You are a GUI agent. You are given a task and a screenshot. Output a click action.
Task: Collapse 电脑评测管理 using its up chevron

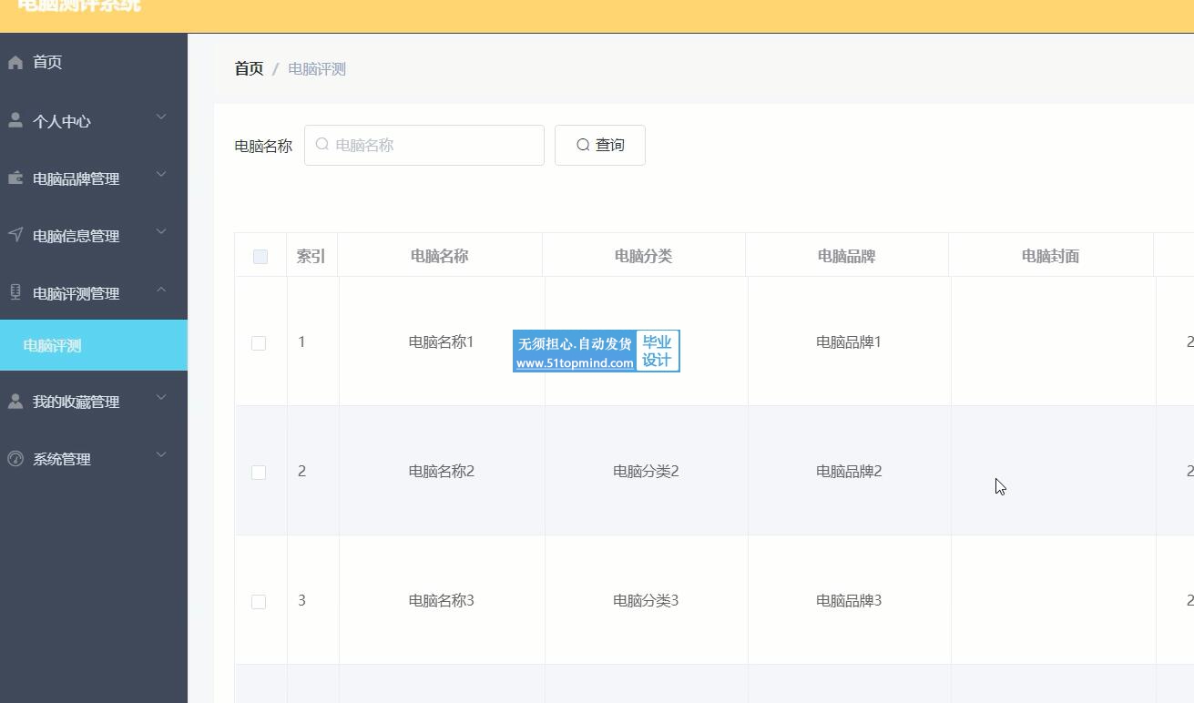[x=161, y=290]
